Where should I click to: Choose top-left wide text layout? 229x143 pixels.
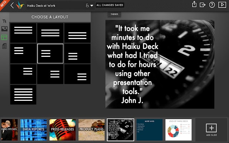pyautogui.click(x=23, y=33)
